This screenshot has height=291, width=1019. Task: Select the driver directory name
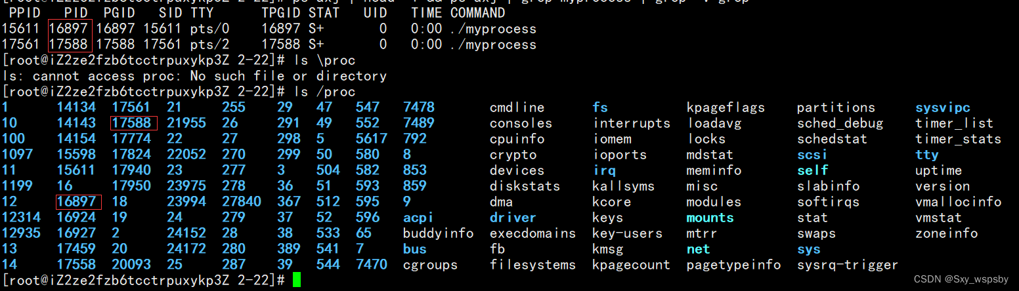pos(513,218)
